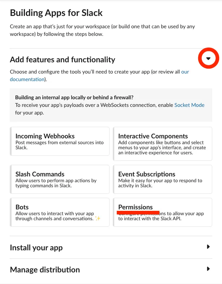Click the Install your app heading
The width and height of the screenshot is (222, 284).
36,248
